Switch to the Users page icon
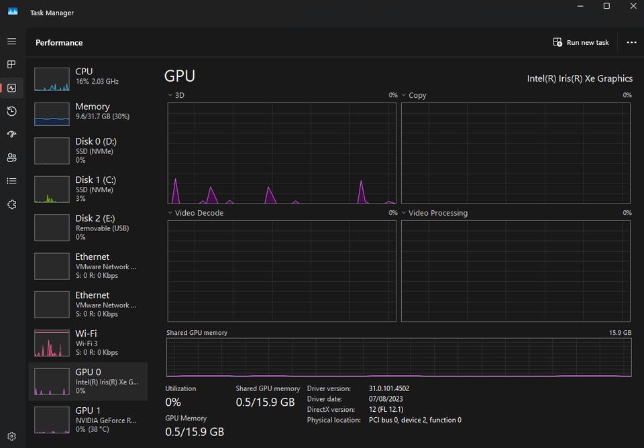 (x=11, y=158)
